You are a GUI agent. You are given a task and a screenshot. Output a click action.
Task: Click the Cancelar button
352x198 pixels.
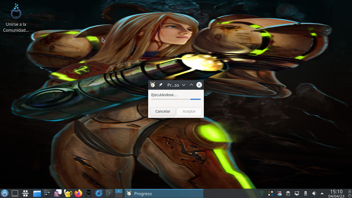point(163,111)
